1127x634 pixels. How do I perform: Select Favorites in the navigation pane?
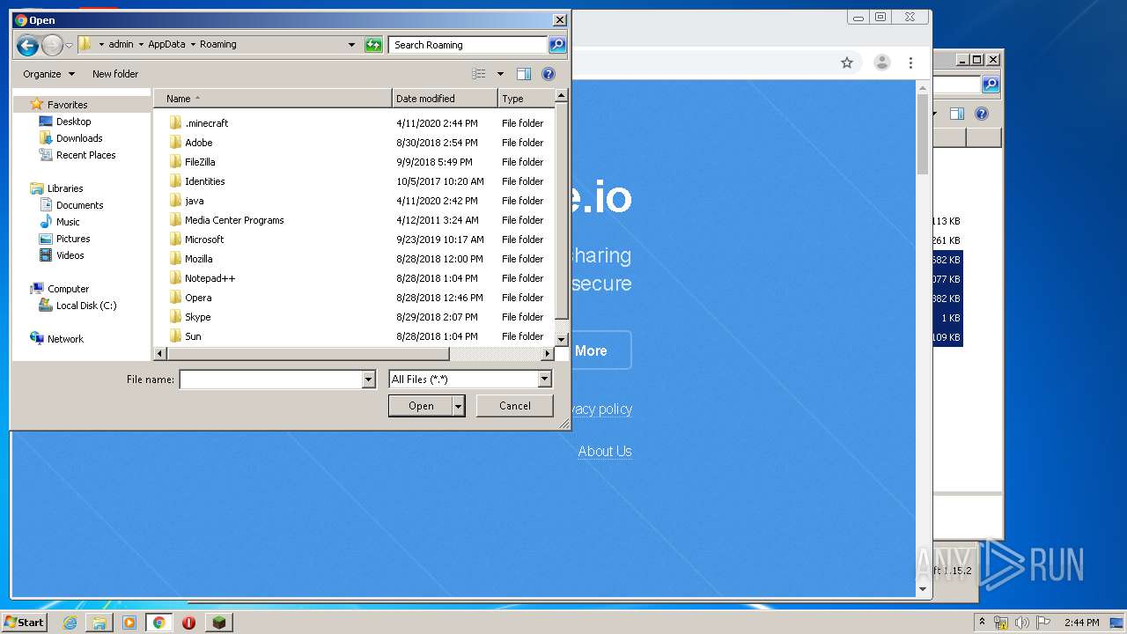(x=67, y=104)
